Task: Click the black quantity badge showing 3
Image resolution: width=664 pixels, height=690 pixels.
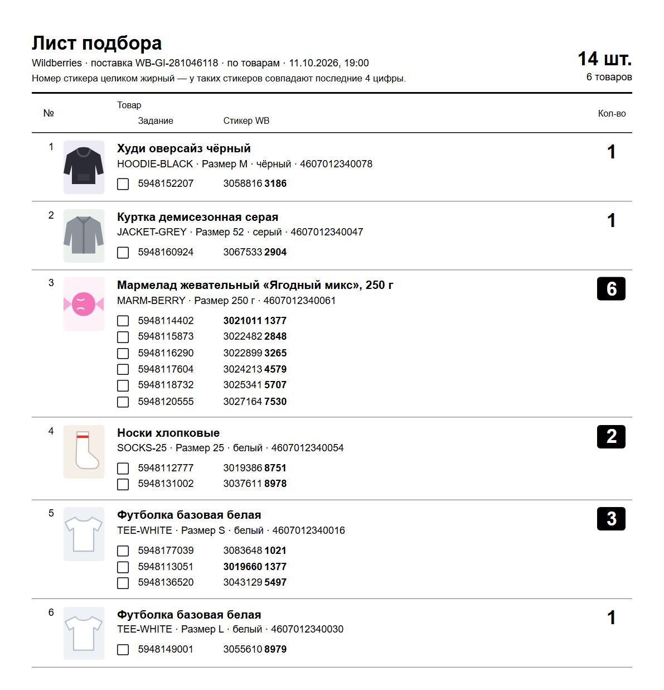Action: pos(611,519)
